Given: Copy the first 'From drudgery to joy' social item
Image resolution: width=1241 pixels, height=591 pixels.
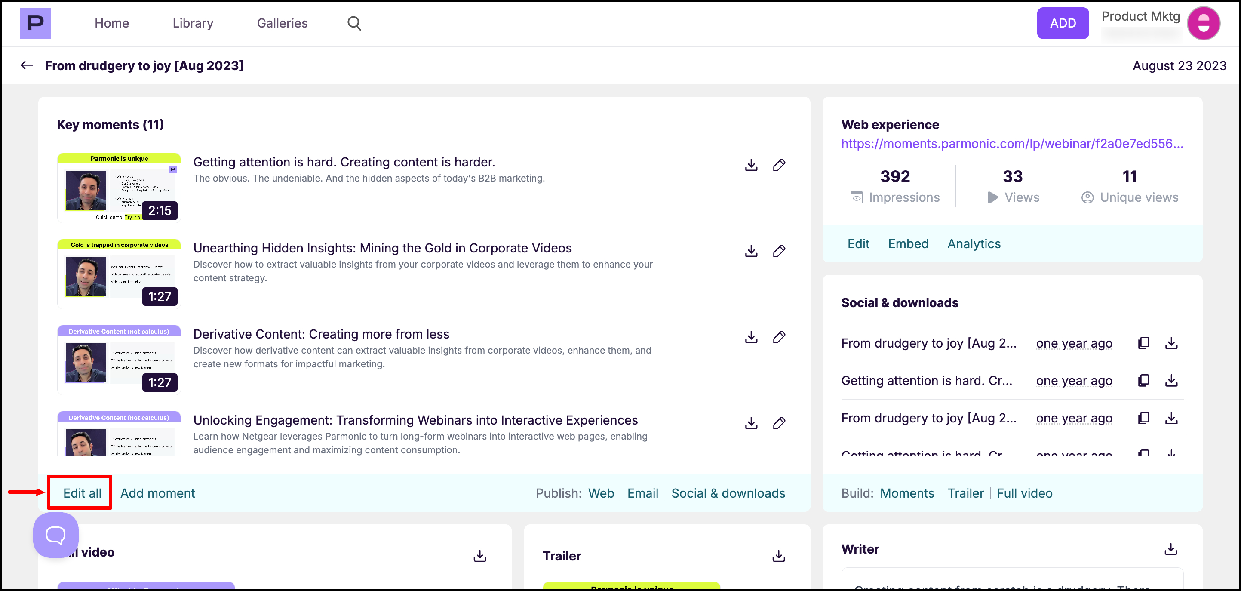Looking at the screenshot, I should tap(1143, 343).
